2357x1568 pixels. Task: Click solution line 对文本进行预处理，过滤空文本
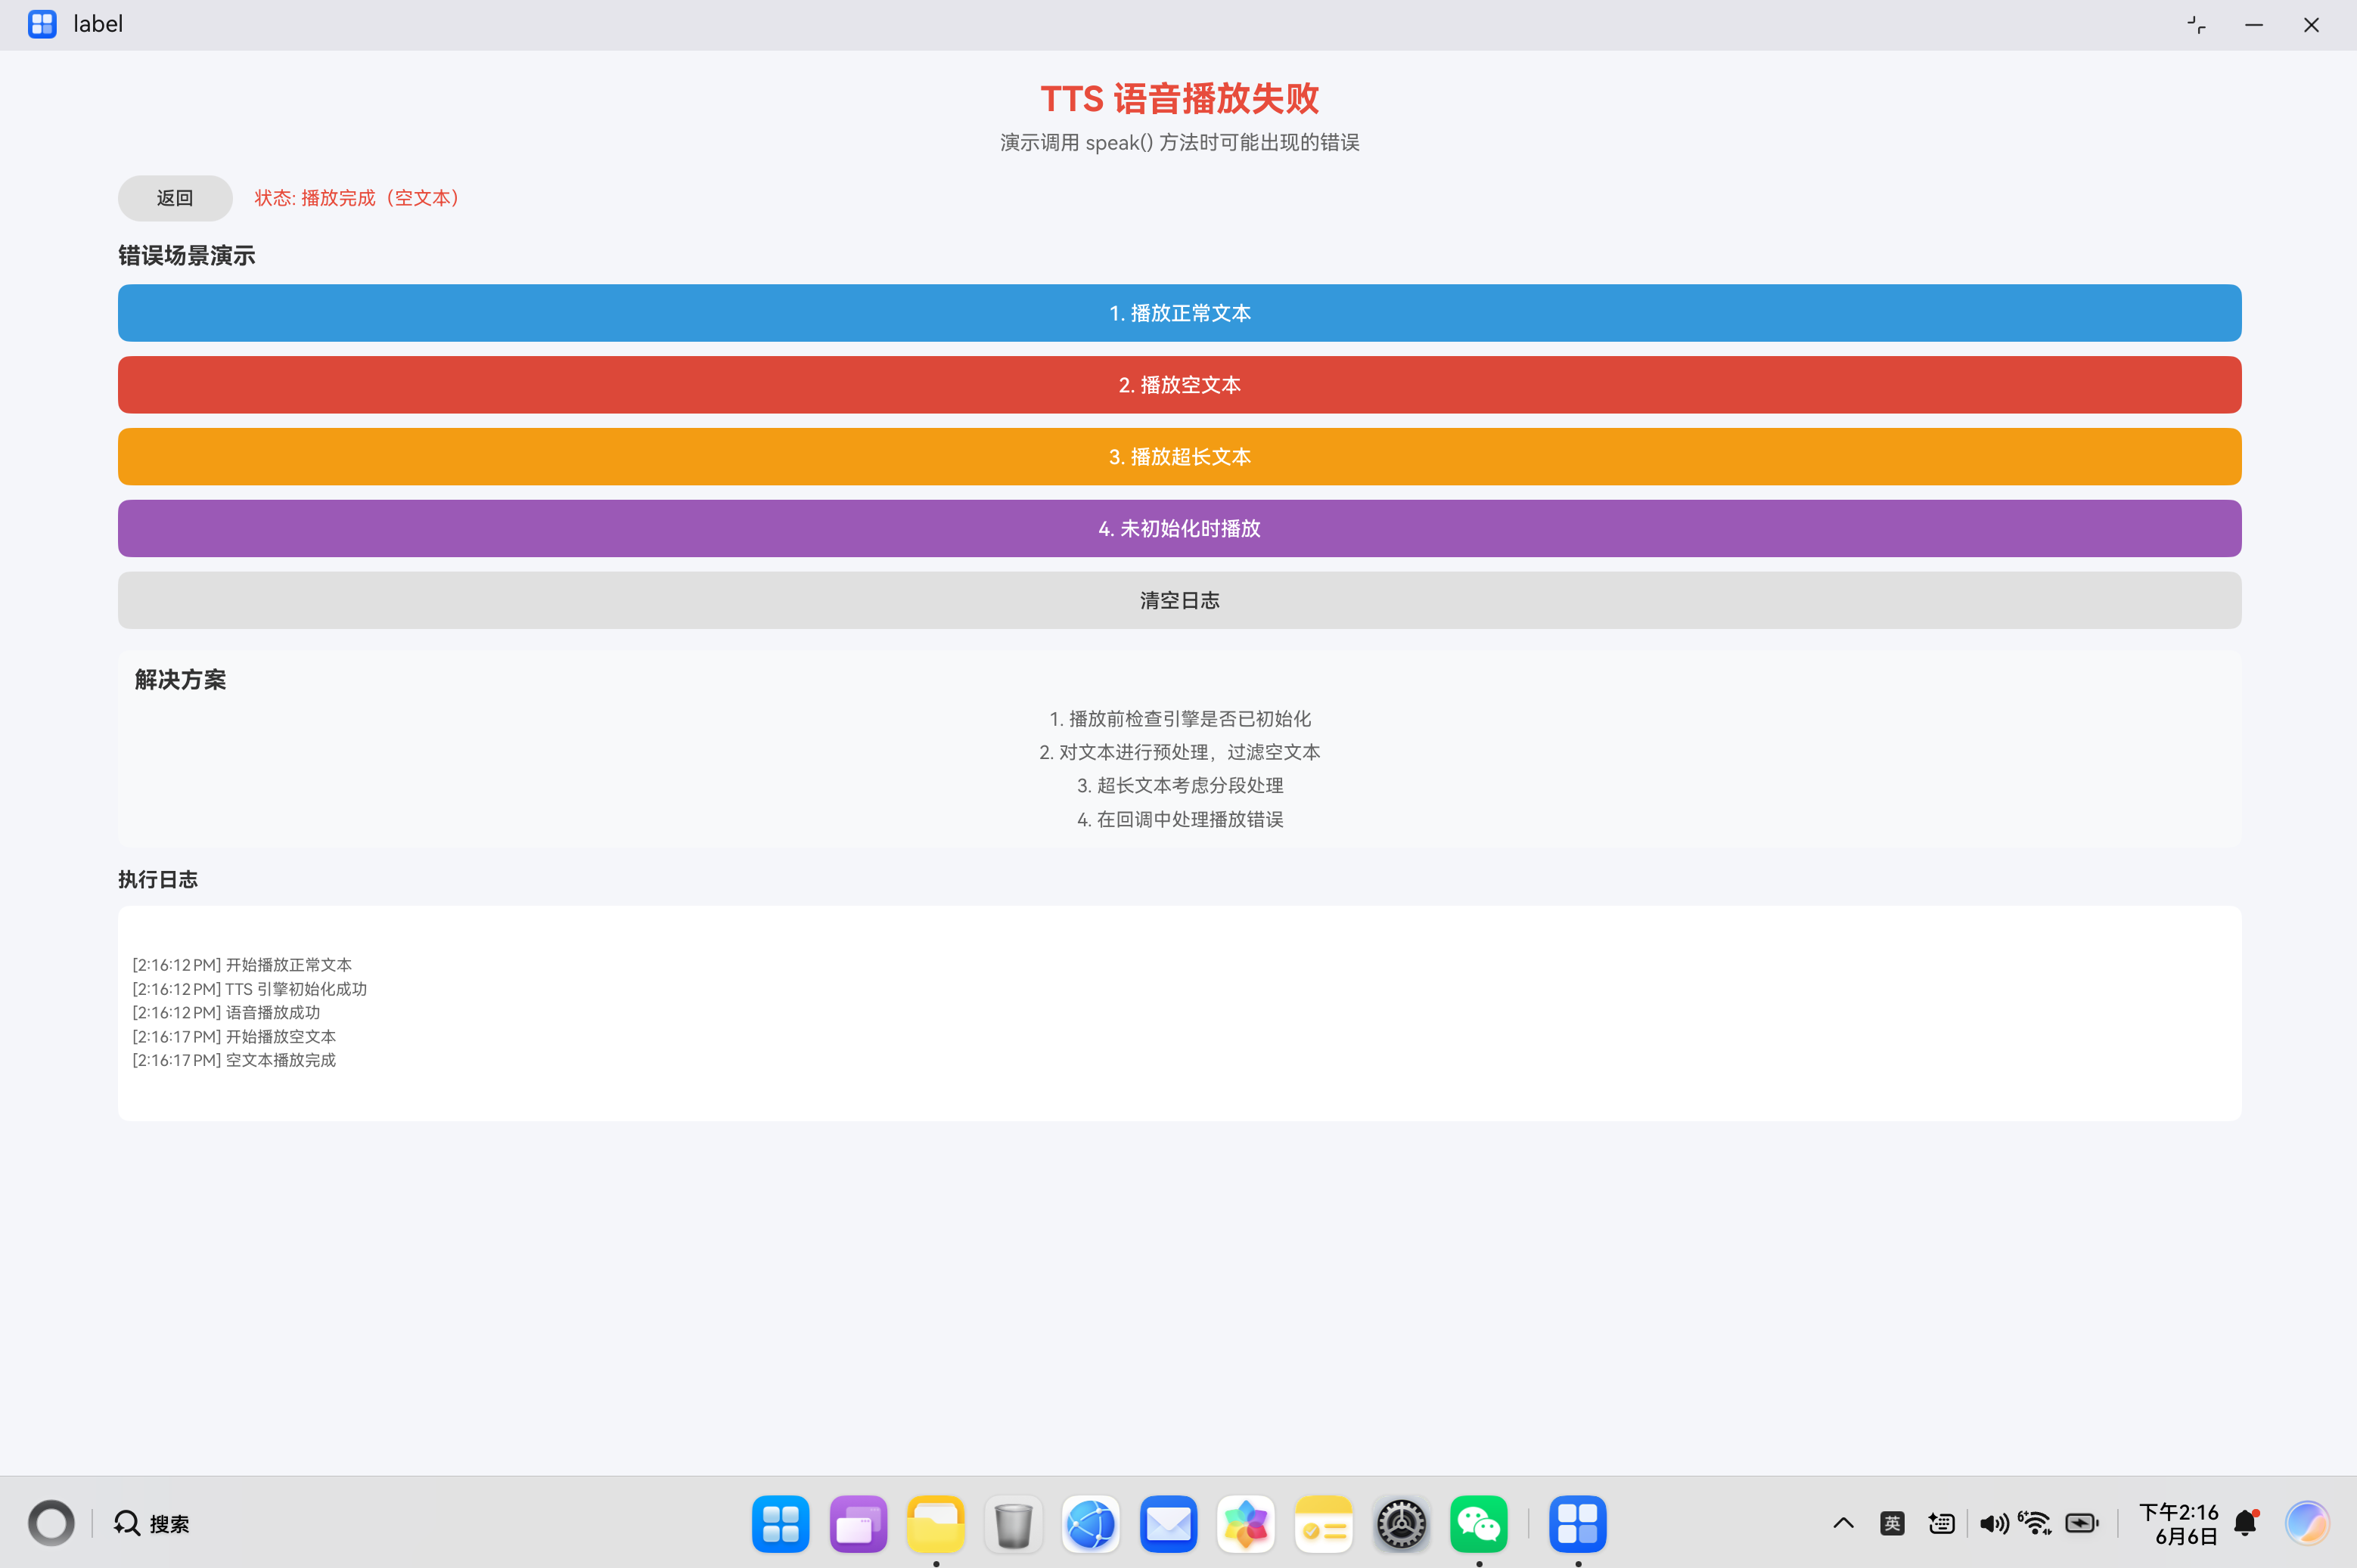(1179, 752)
